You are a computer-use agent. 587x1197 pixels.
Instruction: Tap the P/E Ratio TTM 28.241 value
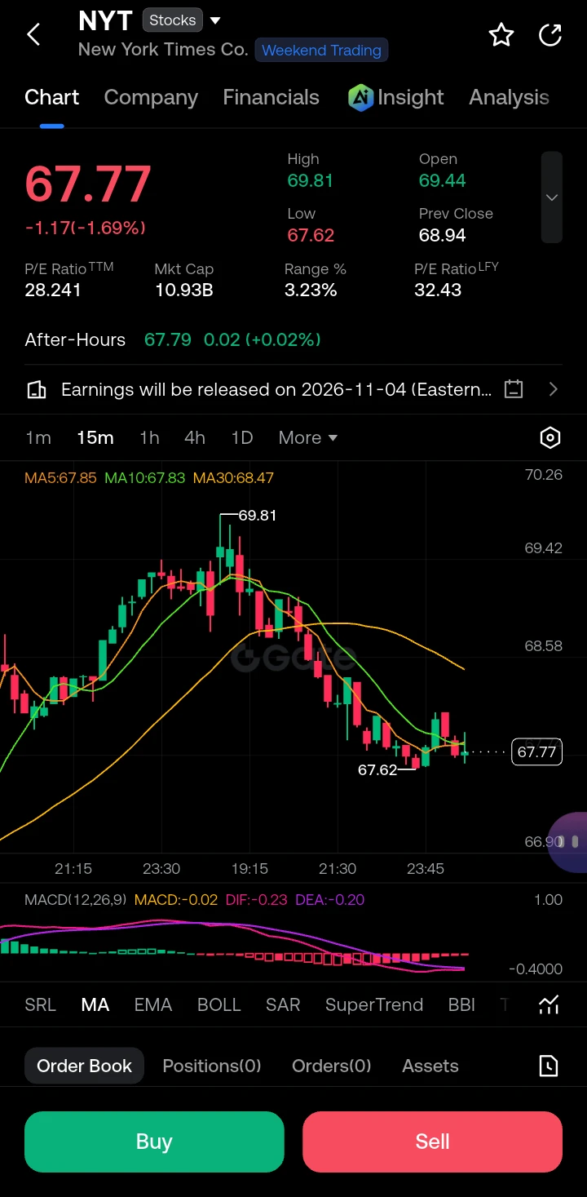tap(53, 290)
